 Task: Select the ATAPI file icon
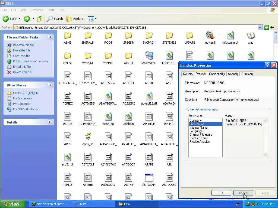pyautogui.click(x=149, y=157)
